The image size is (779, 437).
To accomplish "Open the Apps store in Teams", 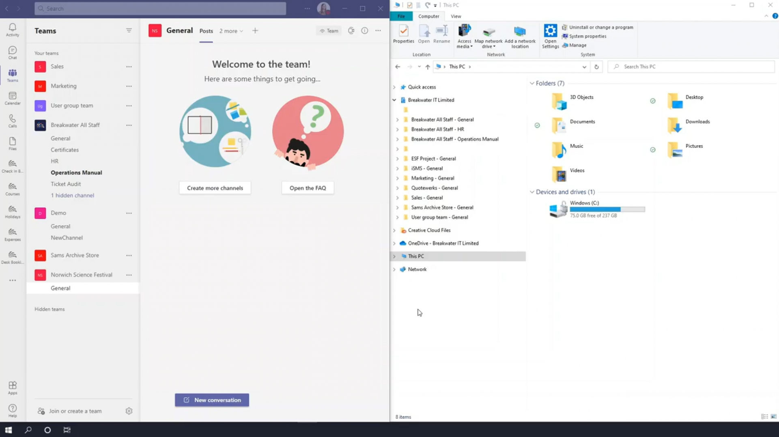I will (x=13, y=387).
